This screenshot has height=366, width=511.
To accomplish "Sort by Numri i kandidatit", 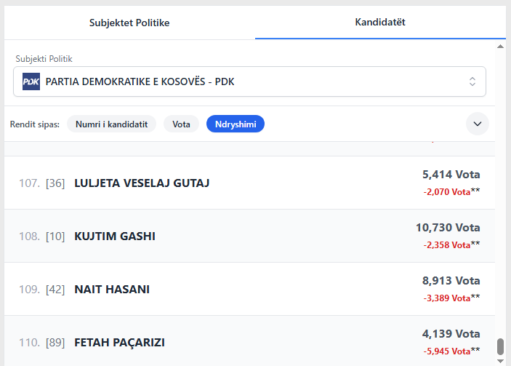I will (x=111, y=124).
